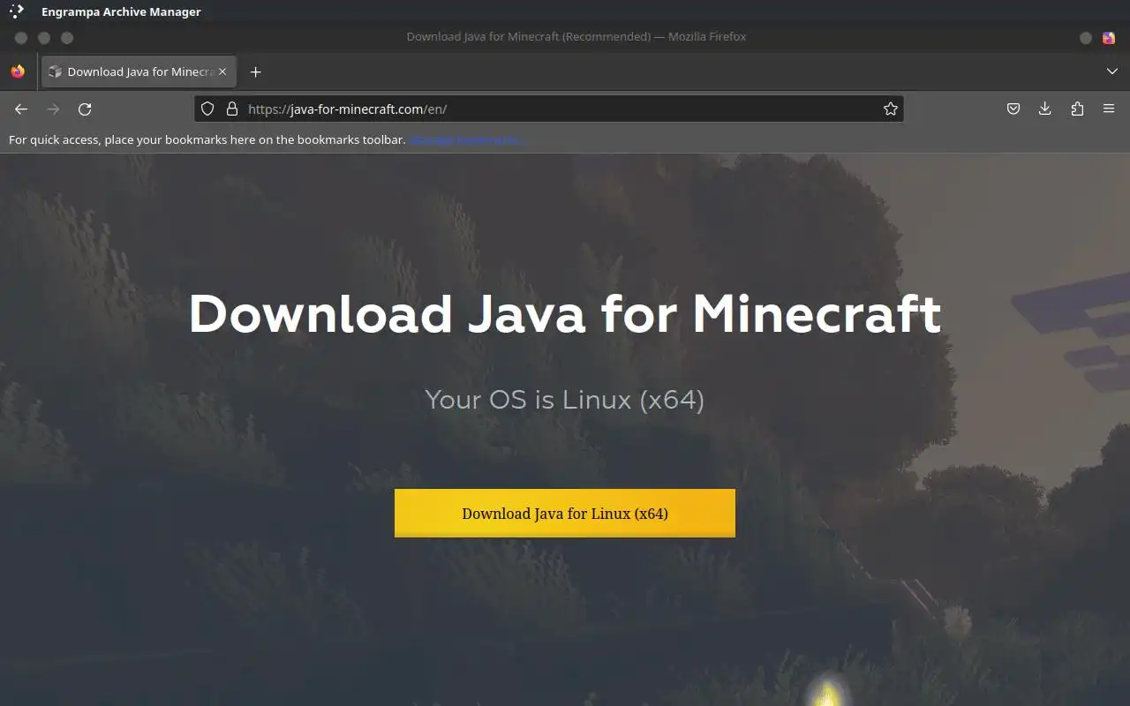Bookmark this page with the star icon

(890, 109)
